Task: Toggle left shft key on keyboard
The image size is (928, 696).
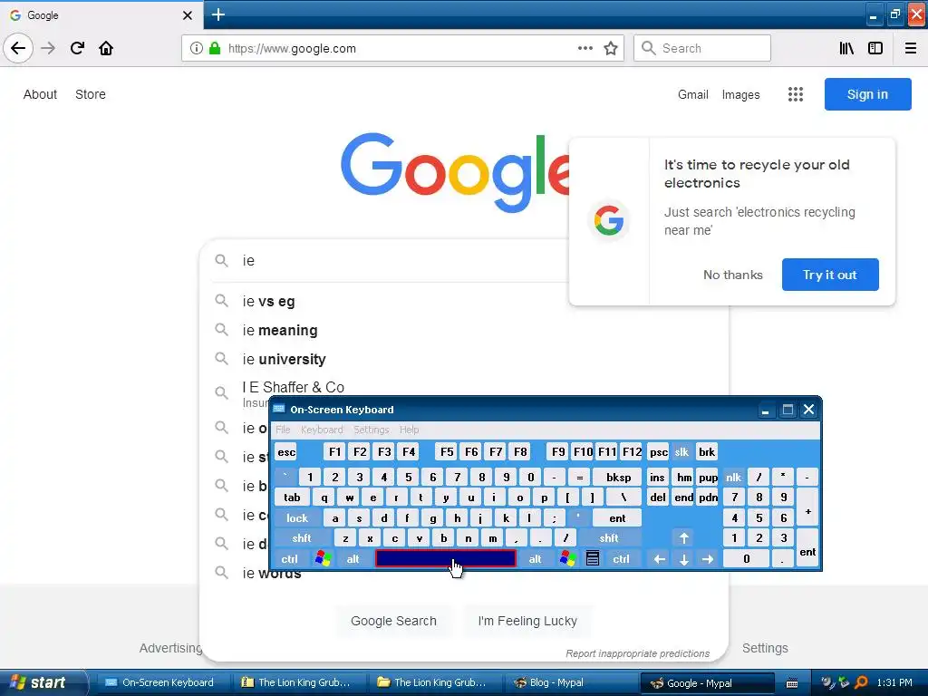Action: point(302,538)
